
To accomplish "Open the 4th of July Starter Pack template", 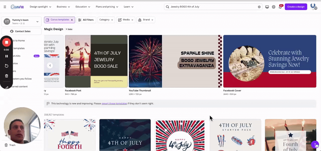I will (x=235, y=135).
